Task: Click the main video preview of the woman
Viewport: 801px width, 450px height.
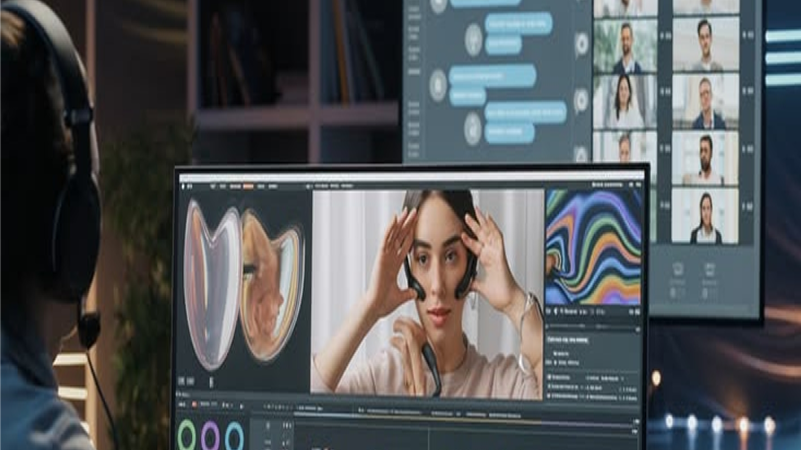Action: click(x=427, y=293)
